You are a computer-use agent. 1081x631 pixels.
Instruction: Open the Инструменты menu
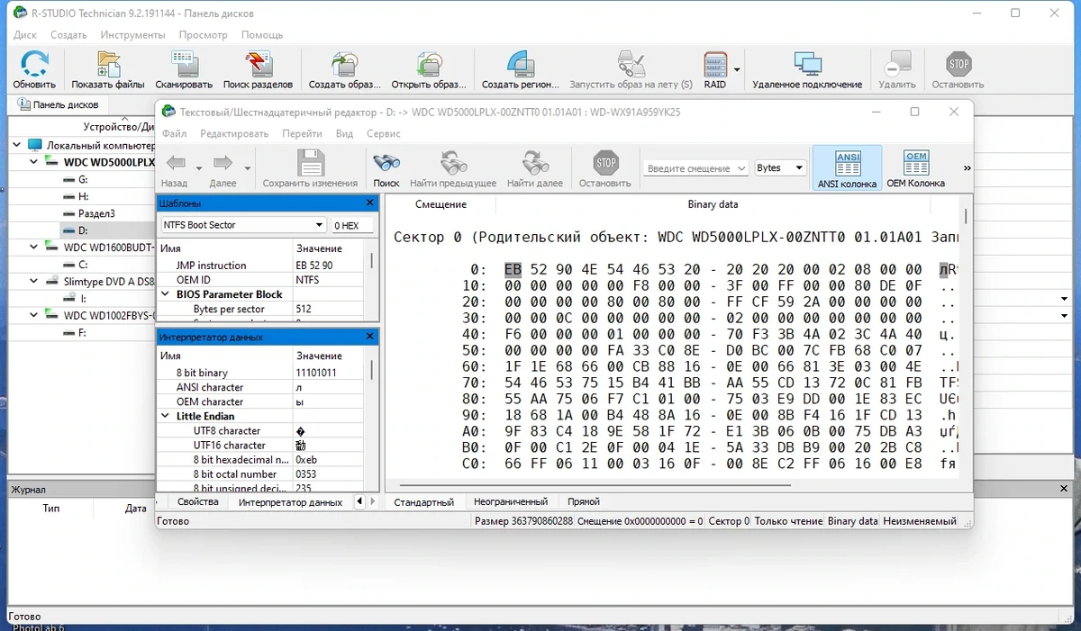133,35
